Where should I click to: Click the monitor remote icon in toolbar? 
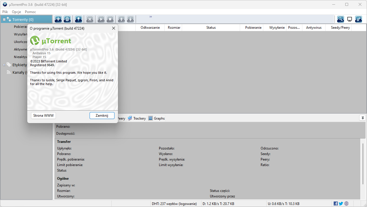click(350, 19)
